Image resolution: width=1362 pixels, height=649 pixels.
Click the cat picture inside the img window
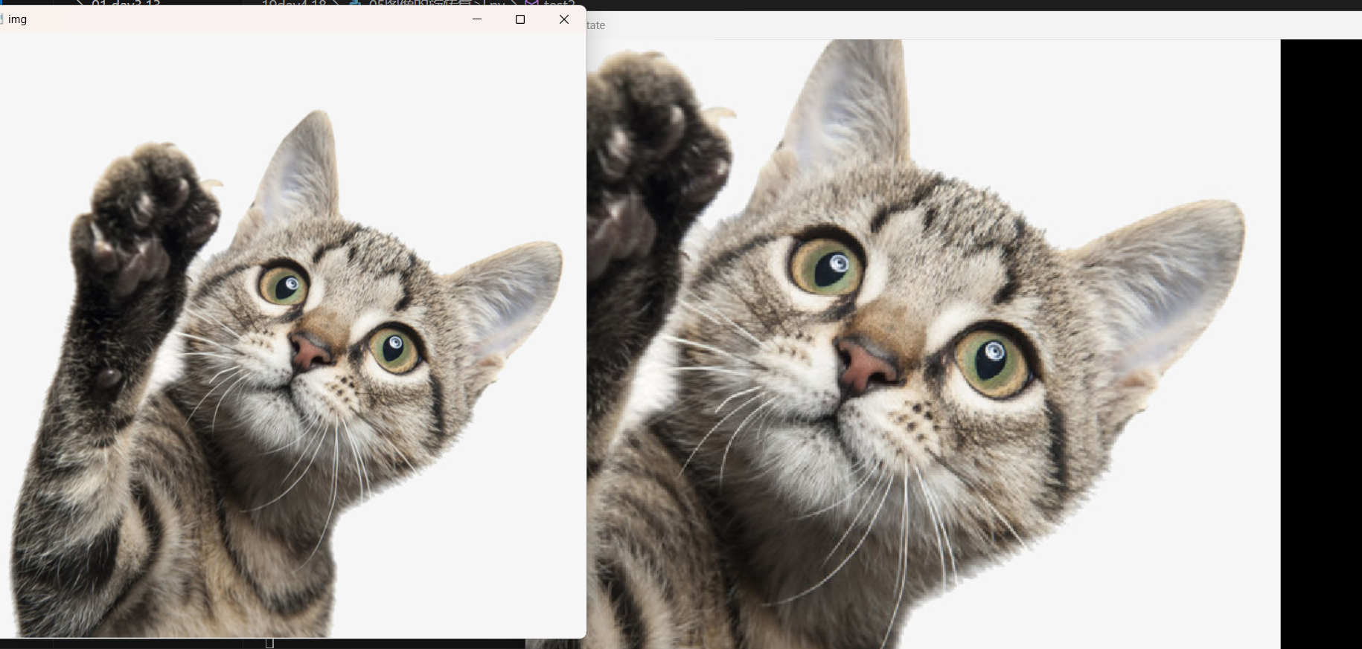292,335
